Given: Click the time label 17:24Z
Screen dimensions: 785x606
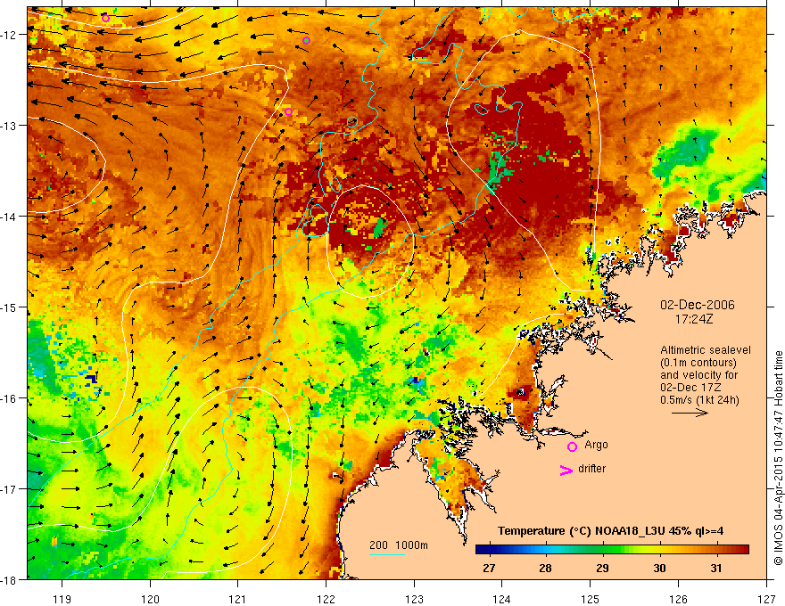Looking at the screenshot, I should pos(693,318).
